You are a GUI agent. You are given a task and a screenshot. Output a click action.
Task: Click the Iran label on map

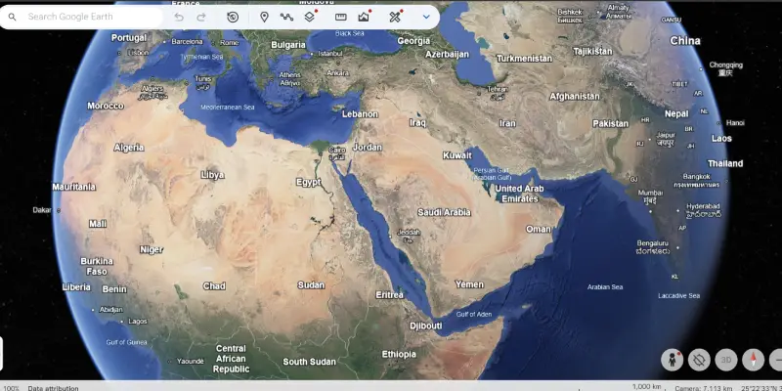point(507,124)
